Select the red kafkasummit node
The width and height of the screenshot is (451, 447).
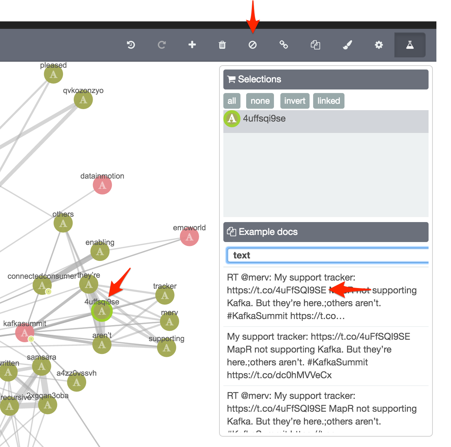tap(24, 333)
